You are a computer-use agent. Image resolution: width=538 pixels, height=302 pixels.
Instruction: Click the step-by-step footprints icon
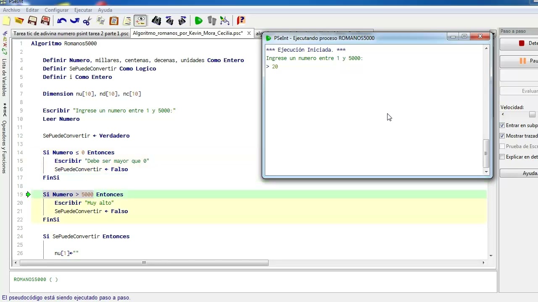tap(212, 21)
